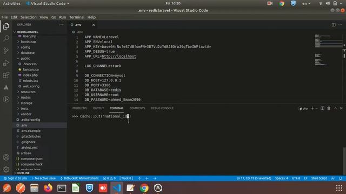Viewport: 346px width, 194px height.
Task: Click Bitbucket: Ahmed Emam status item
Action: [x=79, y=178]
